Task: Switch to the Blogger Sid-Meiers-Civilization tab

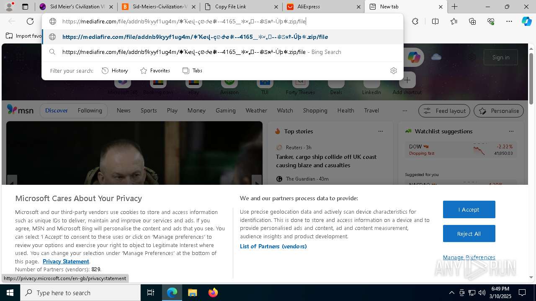Action: [x=159, y=7]
